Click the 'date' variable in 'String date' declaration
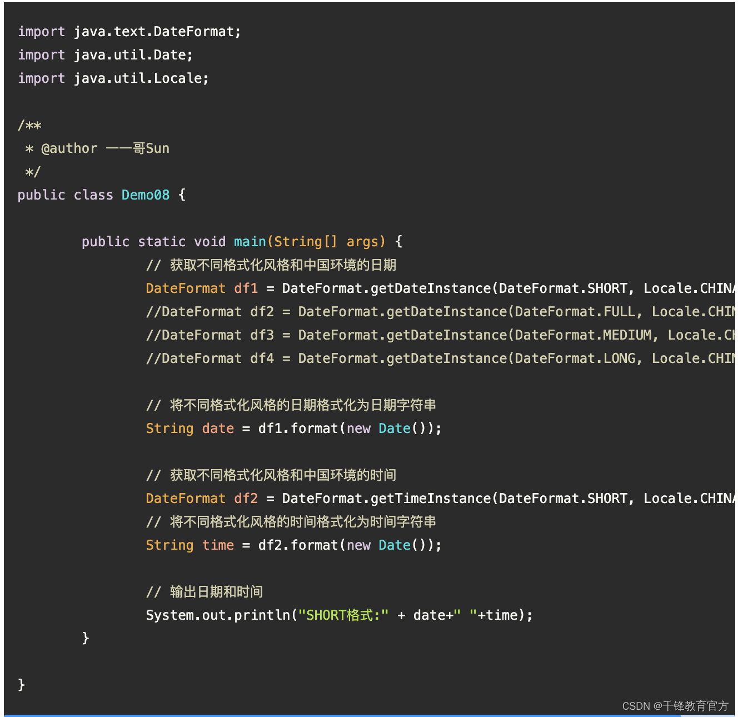This screenshot has height=717, width=738. (x=218, y=429)
